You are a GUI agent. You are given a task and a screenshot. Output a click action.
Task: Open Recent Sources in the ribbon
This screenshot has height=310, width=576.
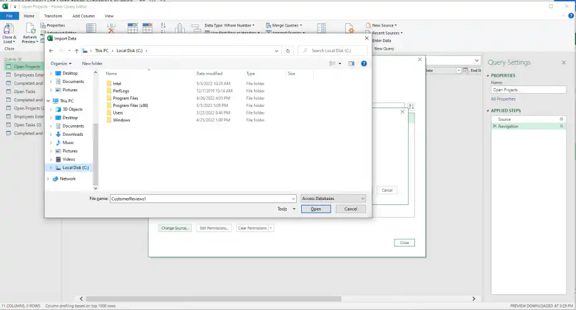point(384,33)
